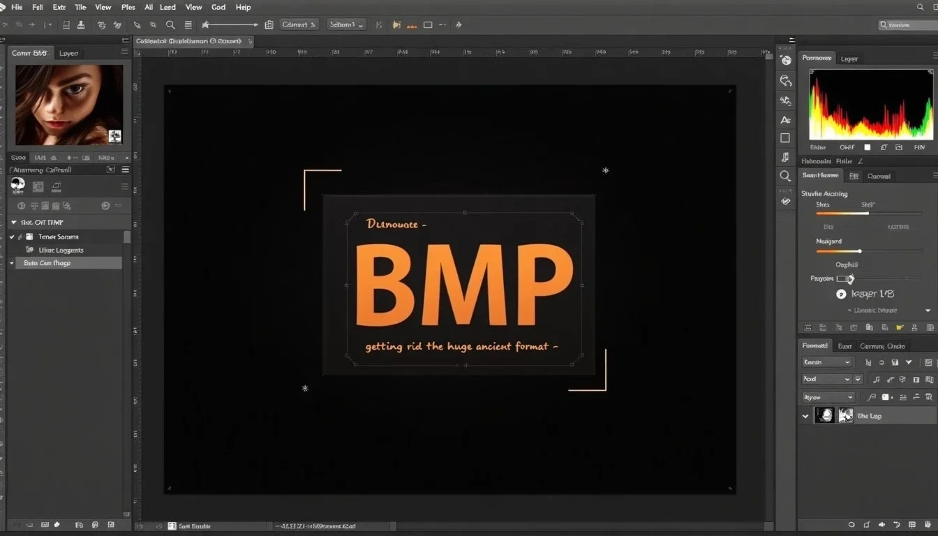938x536 pixels.
Task: Click the circle icon at bottom right bar
Action: 851,524
